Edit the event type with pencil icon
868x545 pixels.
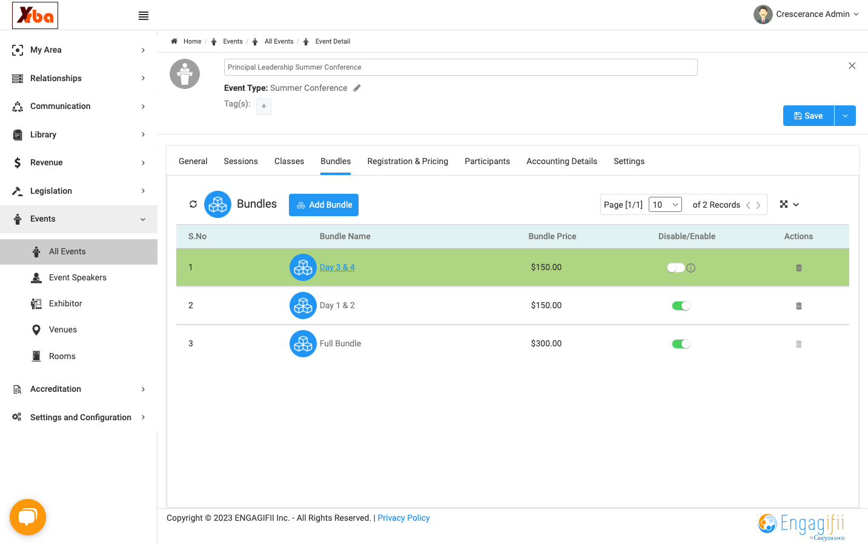[x=357, y=88]
